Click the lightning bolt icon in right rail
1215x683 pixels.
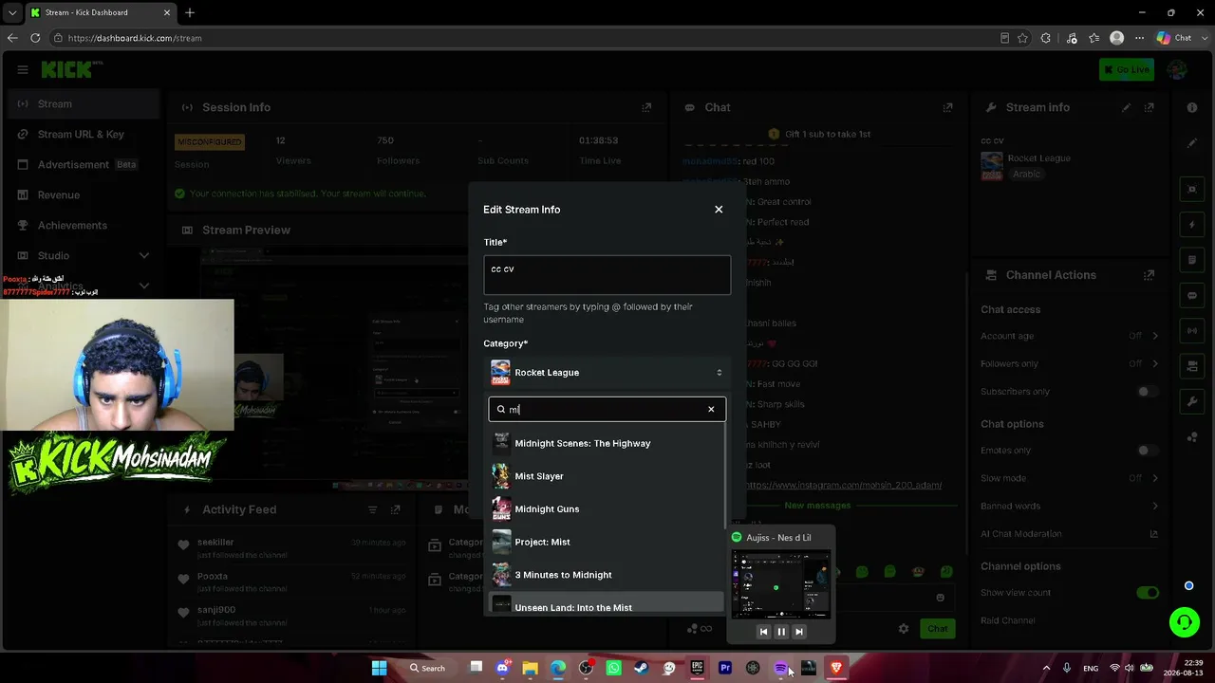[x=1192, y=225]
